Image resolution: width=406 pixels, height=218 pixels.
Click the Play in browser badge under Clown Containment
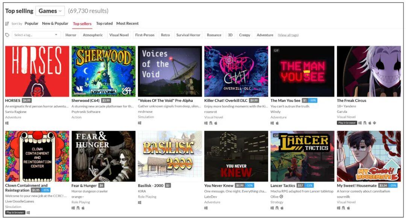(x=15, y=213)
